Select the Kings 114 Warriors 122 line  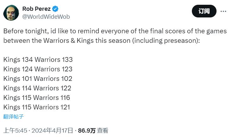[x=37, y=88]
